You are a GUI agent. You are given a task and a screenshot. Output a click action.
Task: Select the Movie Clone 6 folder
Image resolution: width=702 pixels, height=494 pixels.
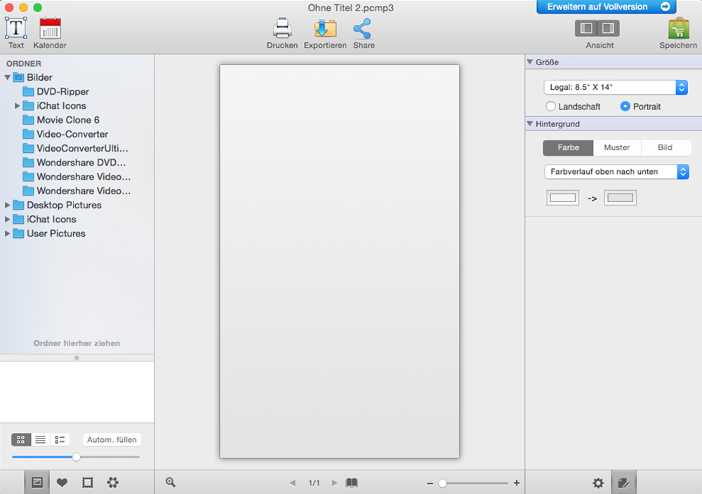click(67, 120)
